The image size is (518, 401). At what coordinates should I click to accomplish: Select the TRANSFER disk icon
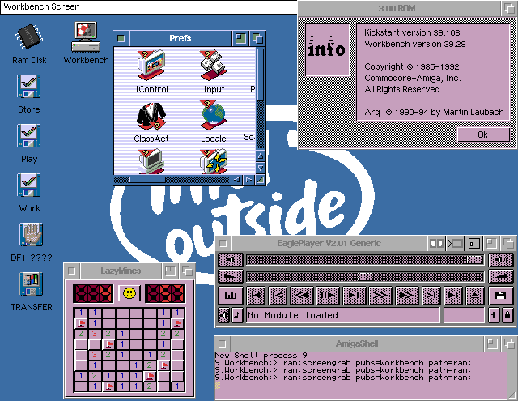pos(31,284)
